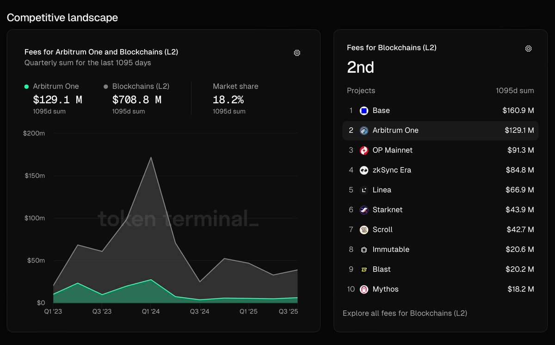Open settings gear on Blockchains (L2) ranking card
This screenshot has height=345, width=555.
point(528,49)
